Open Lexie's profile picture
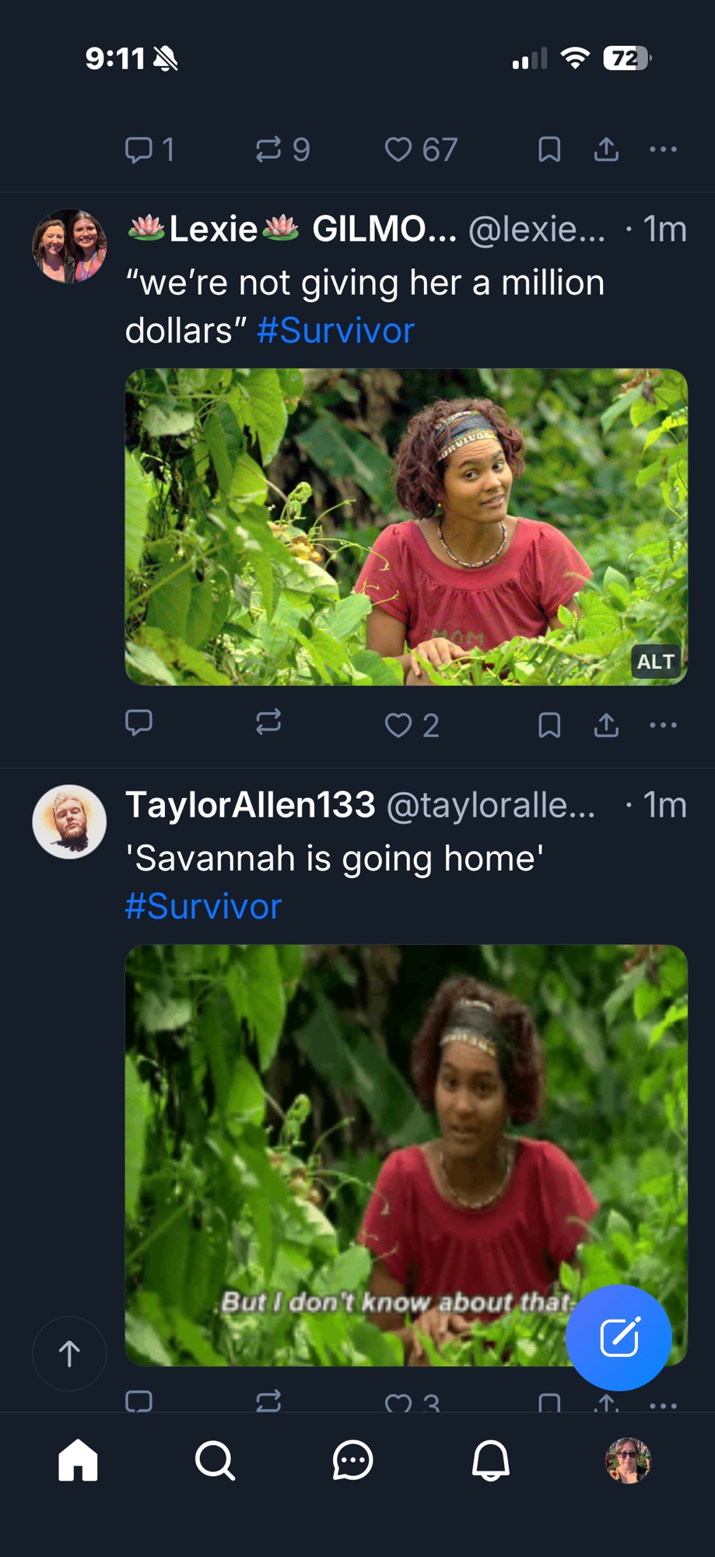This screenshot has width=715, height=1557. point(69,246)
